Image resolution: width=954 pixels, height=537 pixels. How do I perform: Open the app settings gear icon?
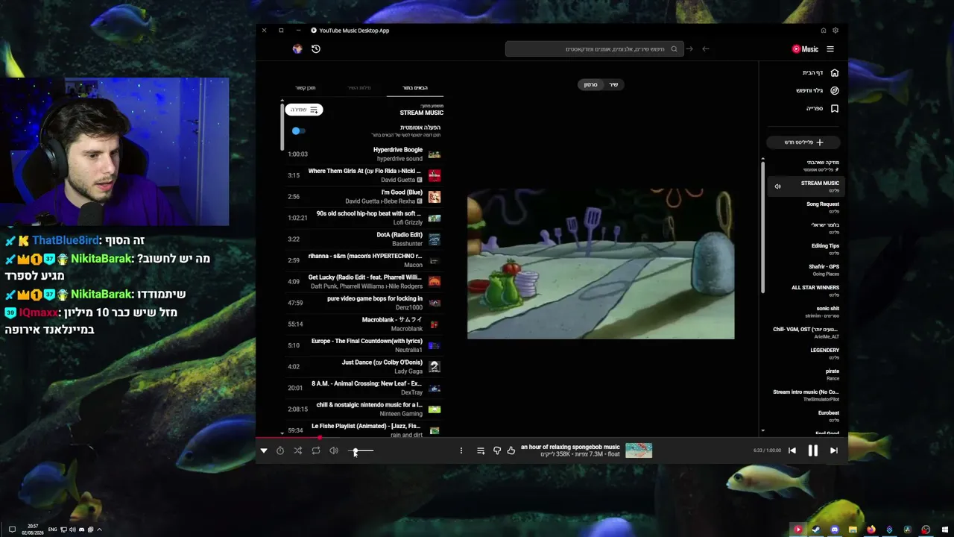click(x=835, y=31)
